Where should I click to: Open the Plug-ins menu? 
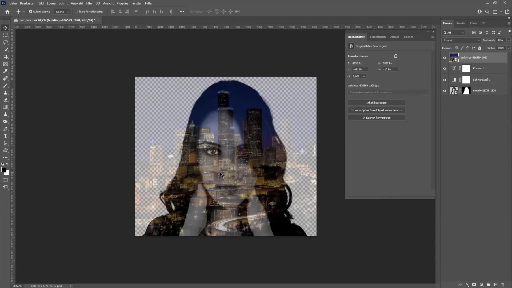[122, 3]
